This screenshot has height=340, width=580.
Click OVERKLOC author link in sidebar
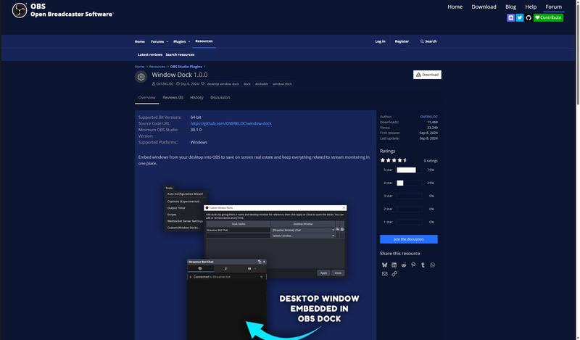[428, 117]
